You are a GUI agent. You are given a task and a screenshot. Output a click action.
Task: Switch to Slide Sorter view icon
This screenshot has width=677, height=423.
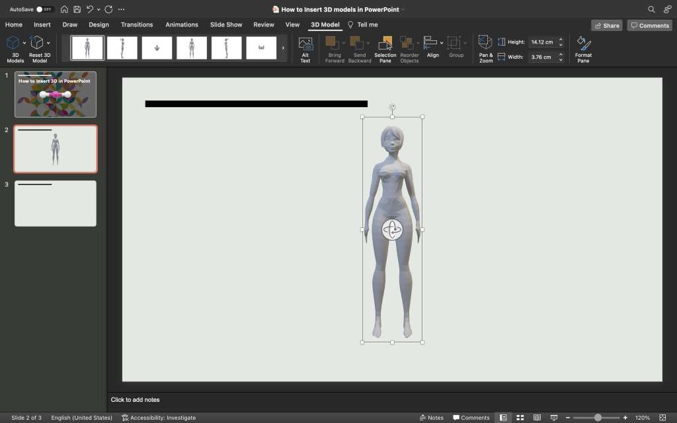coord(520,417)
